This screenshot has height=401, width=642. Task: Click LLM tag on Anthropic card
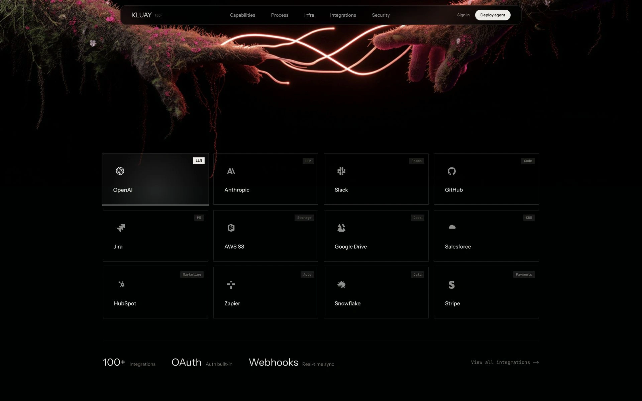pyautogui.click(x=308, y=161)
